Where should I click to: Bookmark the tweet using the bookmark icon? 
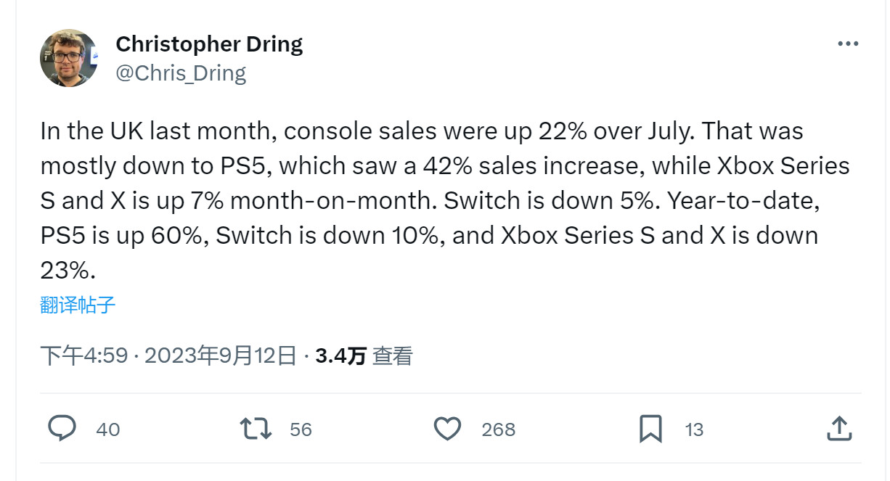[x=650, y=429]
